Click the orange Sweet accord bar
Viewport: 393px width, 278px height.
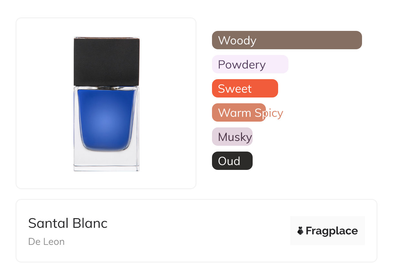[x=245, y=88]
